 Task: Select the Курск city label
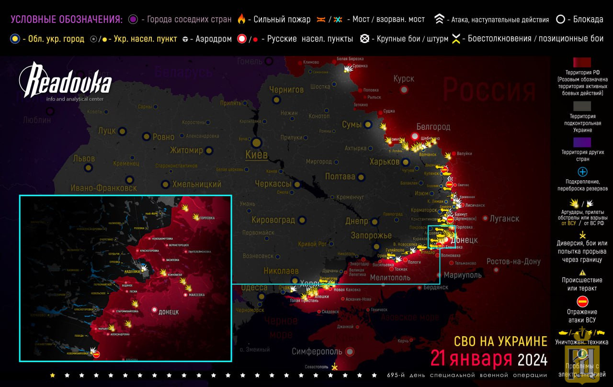pyautogui.click(x=404, y=78)
